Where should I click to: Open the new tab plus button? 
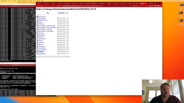(156, 3)
